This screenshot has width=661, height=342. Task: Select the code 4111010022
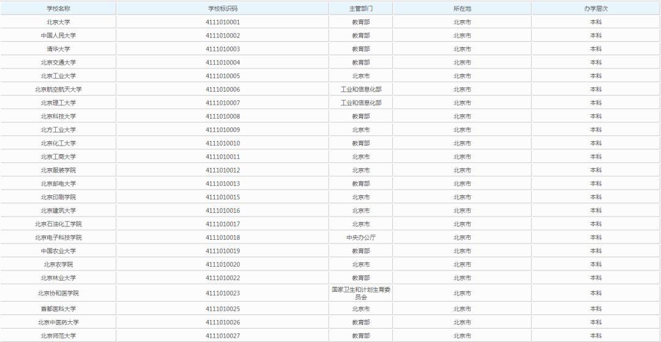(223, 278)
